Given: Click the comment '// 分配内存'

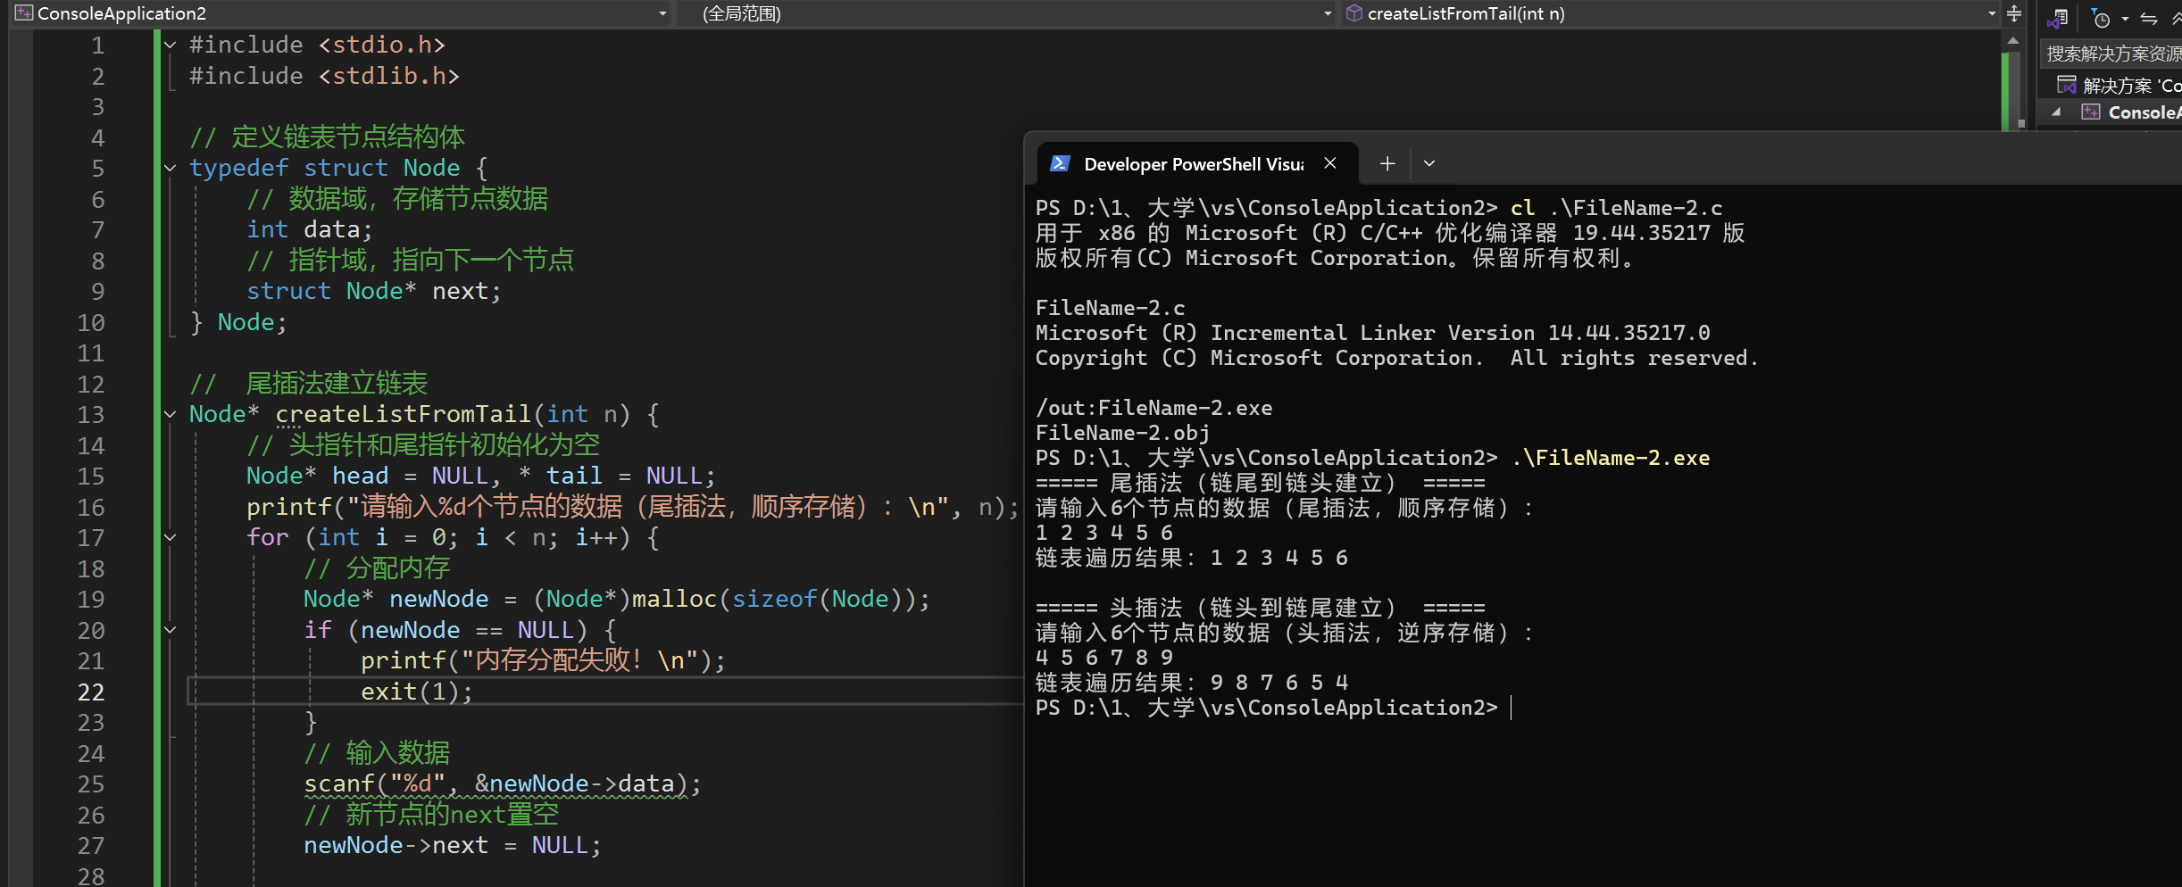Looking at the screenshot, I should (x=377, y=568).
